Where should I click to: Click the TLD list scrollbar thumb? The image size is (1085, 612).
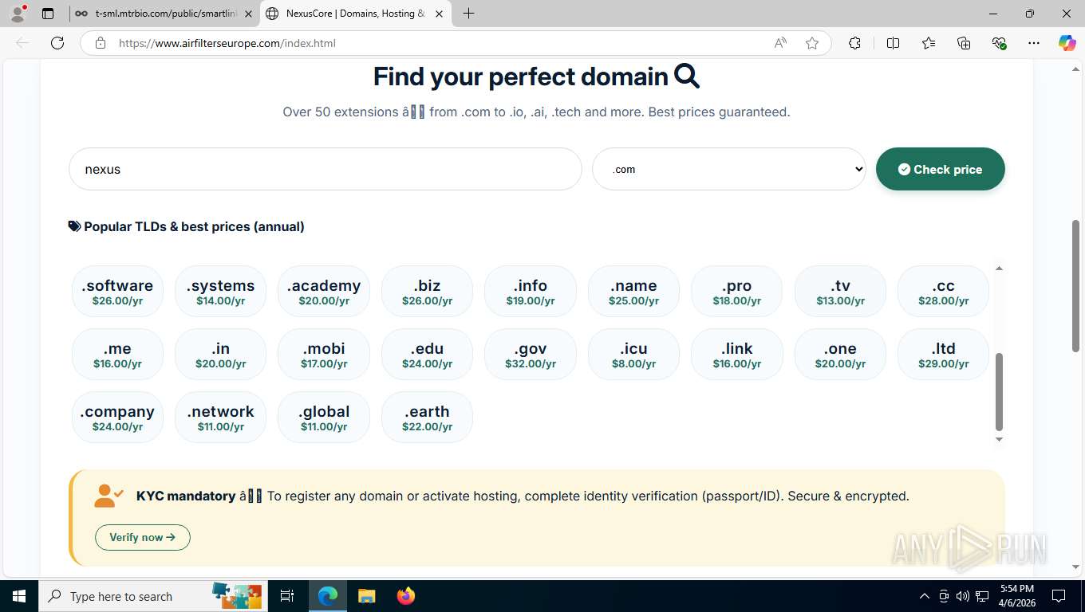tap(999, 391)
